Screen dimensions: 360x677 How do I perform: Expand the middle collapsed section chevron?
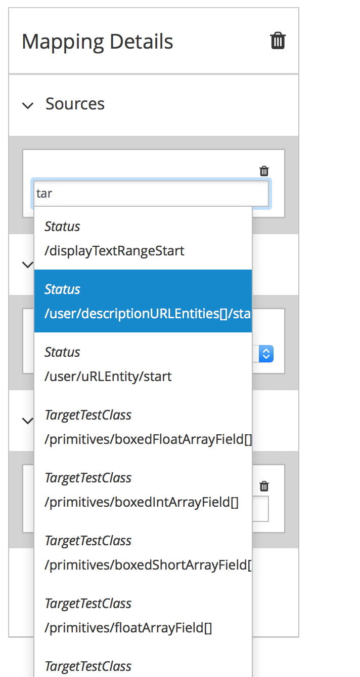coord(28,265)
